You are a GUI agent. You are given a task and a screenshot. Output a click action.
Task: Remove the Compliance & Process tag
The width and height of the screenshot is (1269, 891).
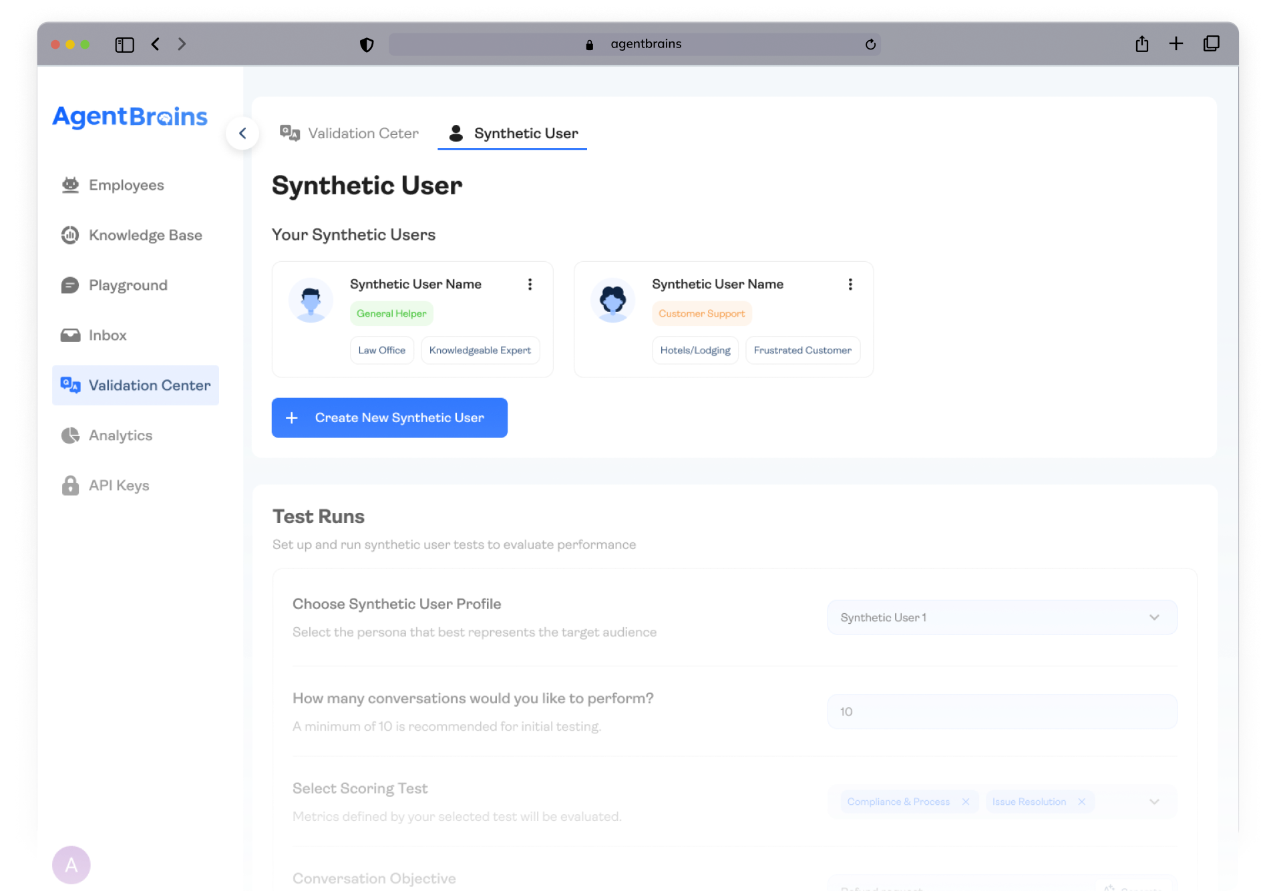[x=965, y=801]
